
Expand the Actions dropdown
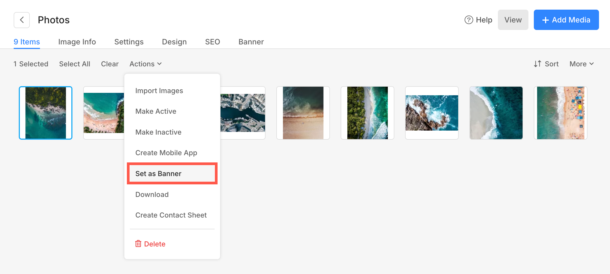tap(145, 64)
